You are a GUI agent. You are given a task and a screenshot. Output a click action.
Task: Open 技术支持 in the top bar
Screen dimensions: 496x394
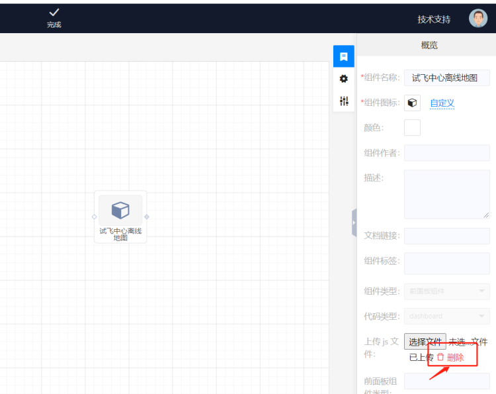coord(434,19)
